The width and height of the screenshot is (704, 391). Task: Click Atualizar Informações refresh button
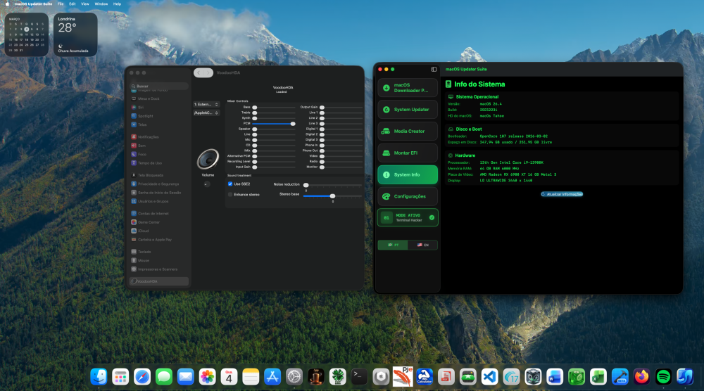point(562,194)
